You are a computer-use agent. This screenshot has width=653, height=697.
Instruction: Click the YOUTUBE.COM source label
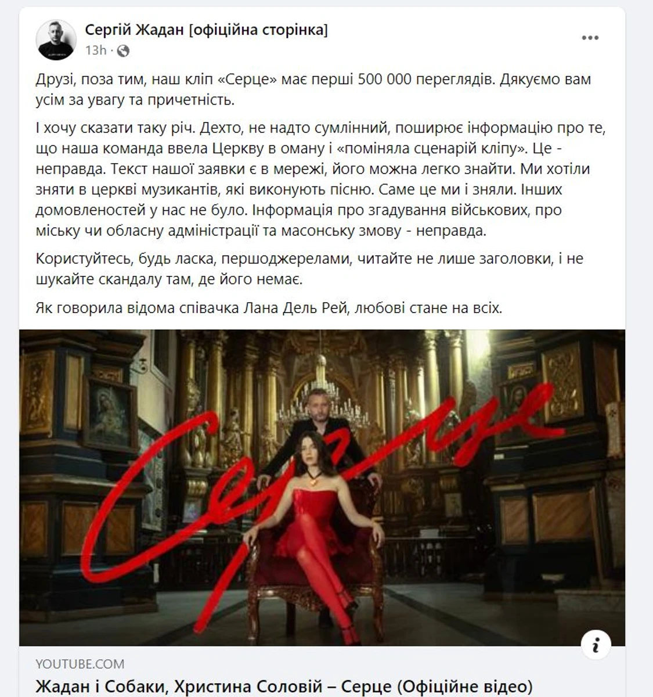click(80, 663)
